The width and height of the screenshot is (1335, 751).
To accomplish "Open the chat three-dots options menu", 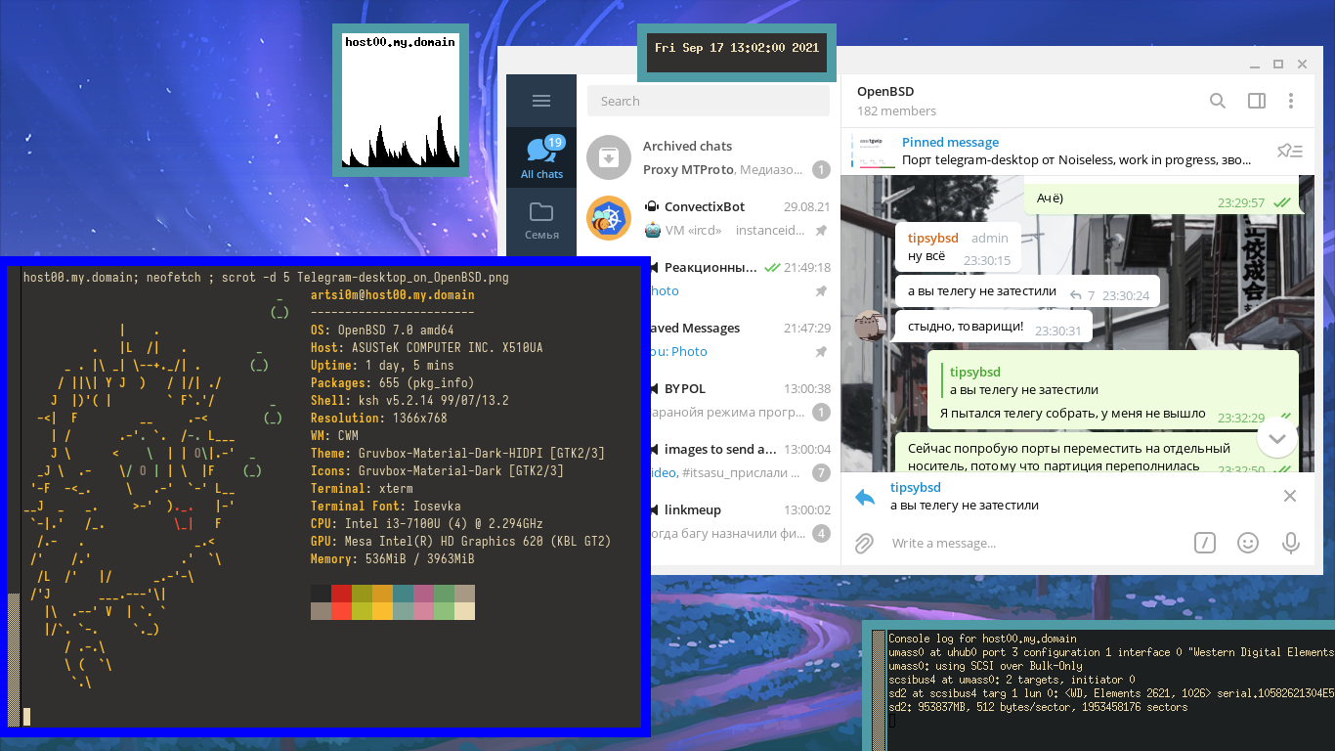I will (x=1291, y=101).
